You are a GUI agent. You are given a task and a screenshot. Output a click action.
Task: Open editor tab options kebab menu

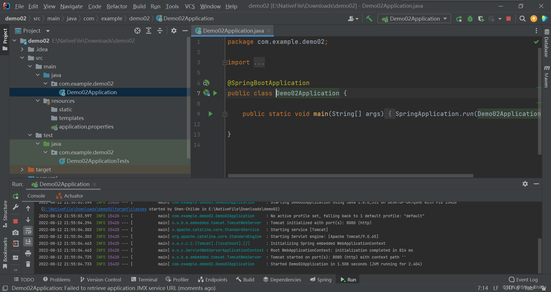tap(536, 31)
